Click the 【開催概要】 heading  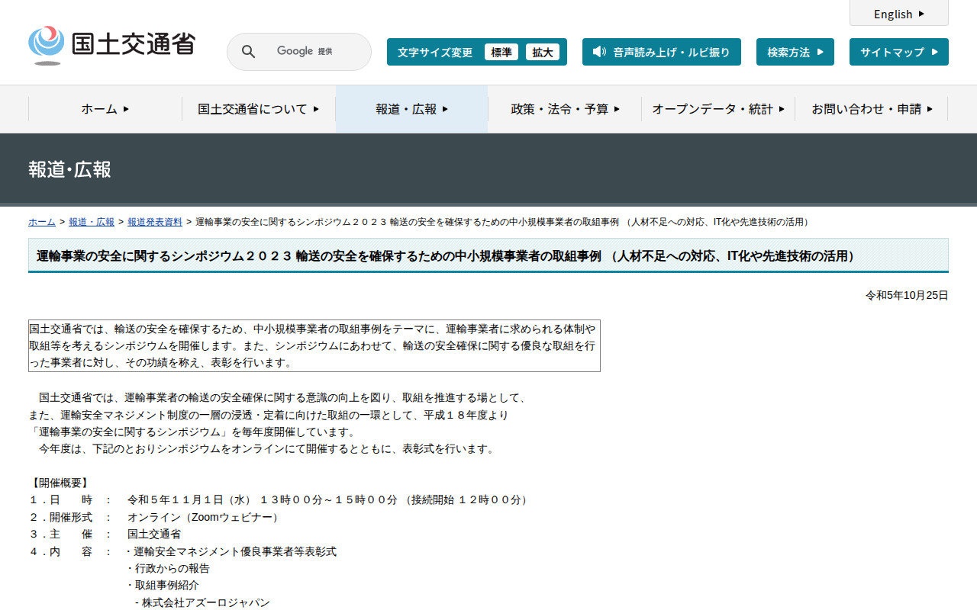(60, 483)
